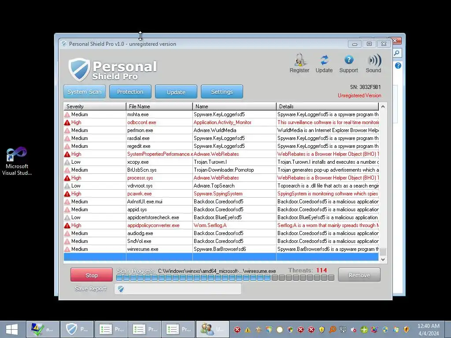Click the orange magnifier tray icon

point(333,330)
